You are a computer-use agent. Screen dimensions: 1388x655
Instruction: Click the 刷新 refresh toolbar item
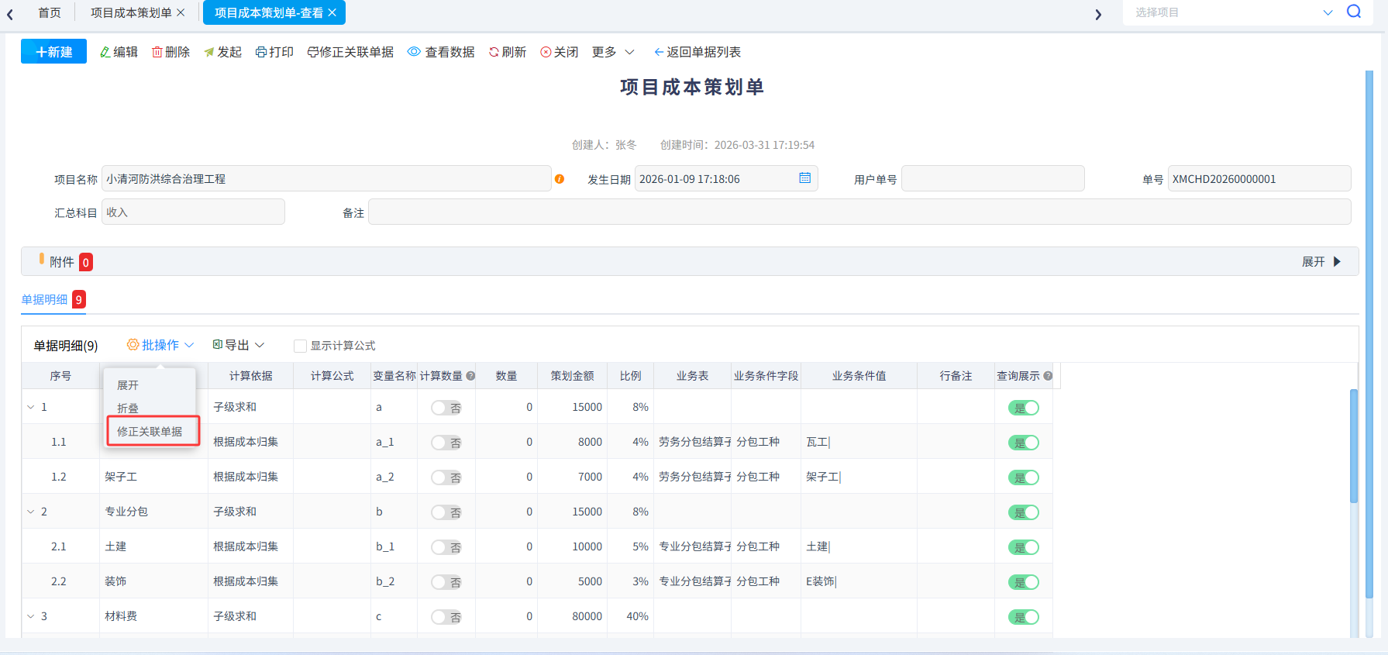point(508,52)
